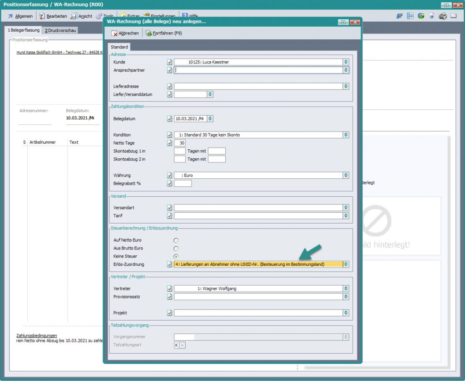Expand the Erlös-Zuordnung dropdown
This screenshot has width=465, height=381.
[x=346, y=264]
